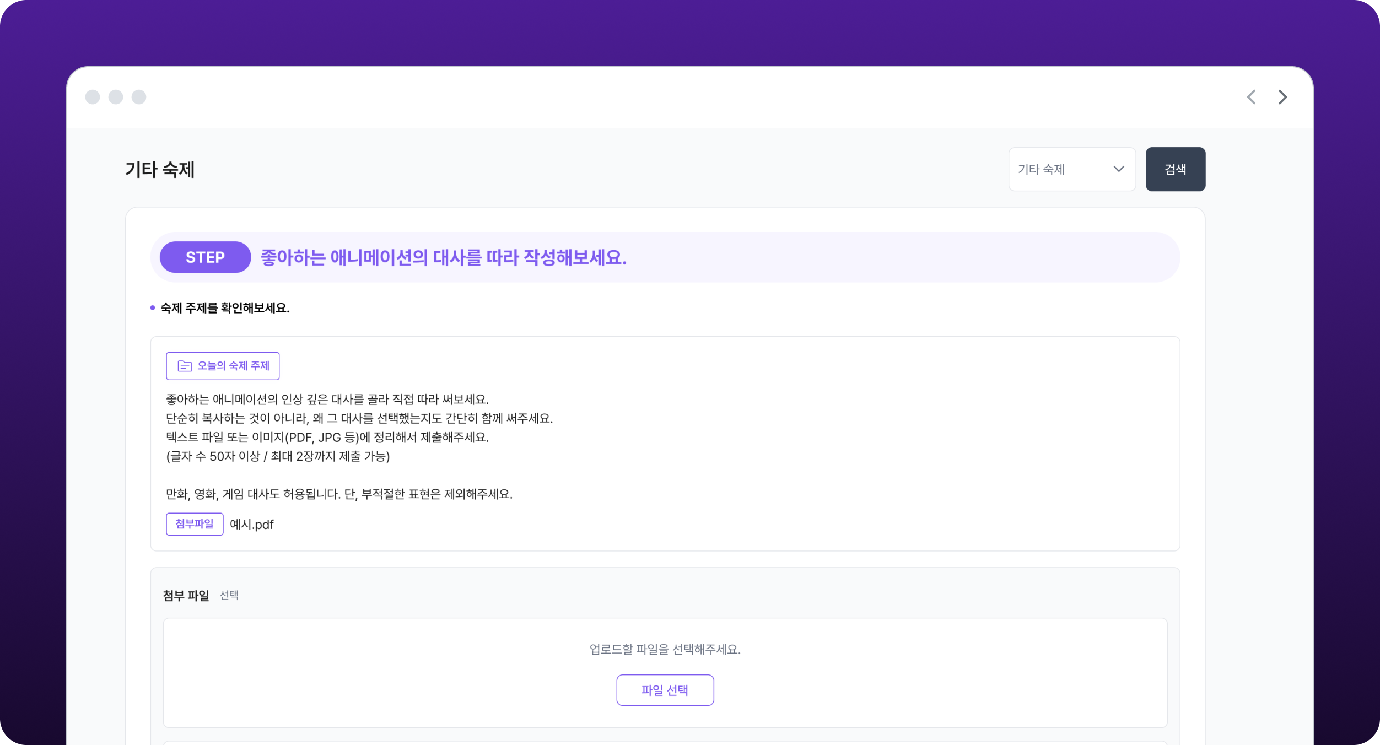Go forward using the right chevron

coord(1282,97)
